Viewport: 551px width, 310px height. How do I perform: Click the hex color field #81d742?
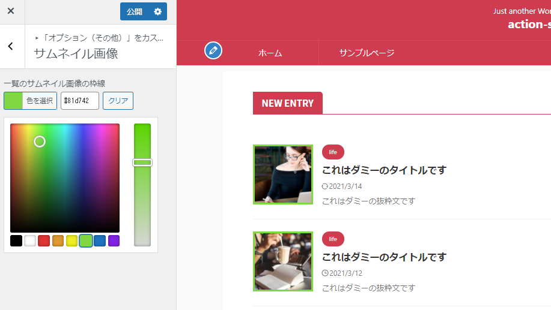click(80, 101)
